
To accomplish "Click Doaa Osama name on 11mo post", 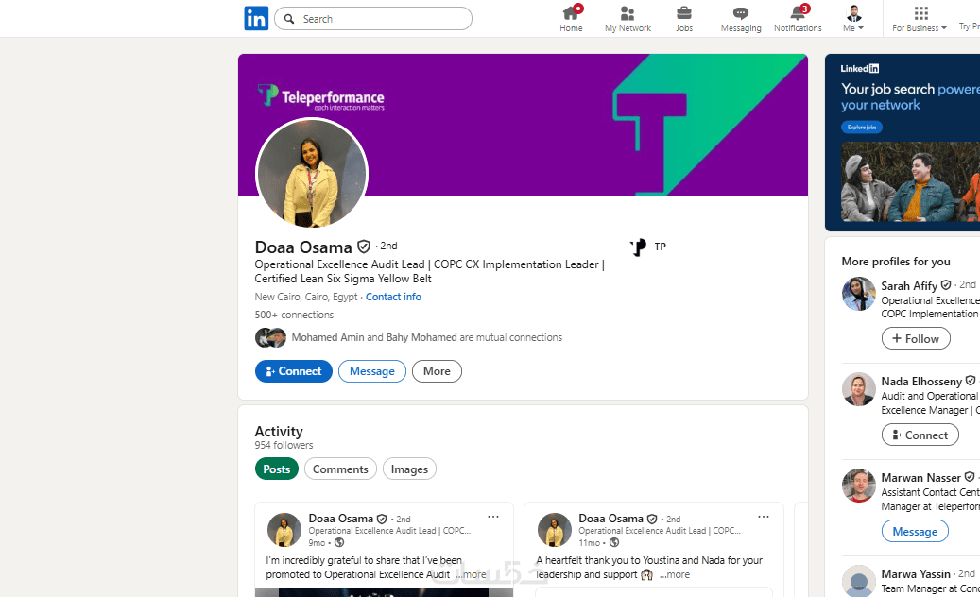I will click(610, 519).
